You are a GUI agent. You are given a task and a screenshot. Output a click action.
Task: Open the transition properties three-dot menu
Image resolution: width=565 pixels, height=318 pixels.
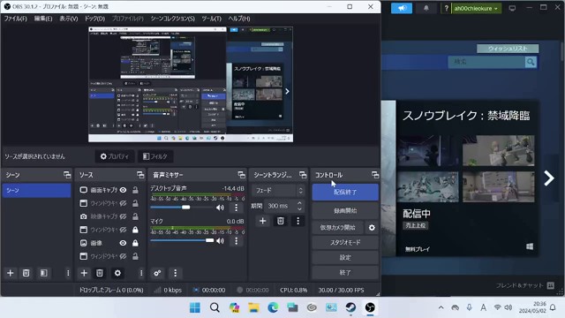(x=298, y=221)
